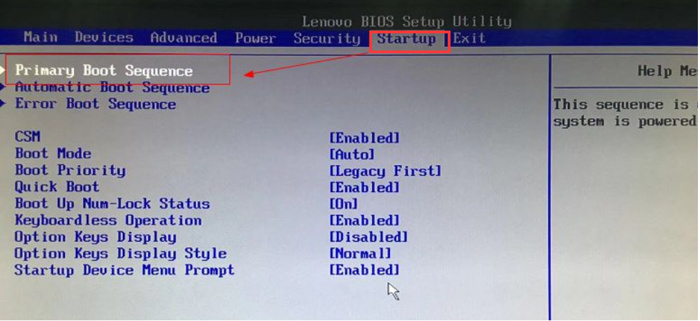
Task: Change Option Keys Display Style Normal value
Action: coord(360,253)
